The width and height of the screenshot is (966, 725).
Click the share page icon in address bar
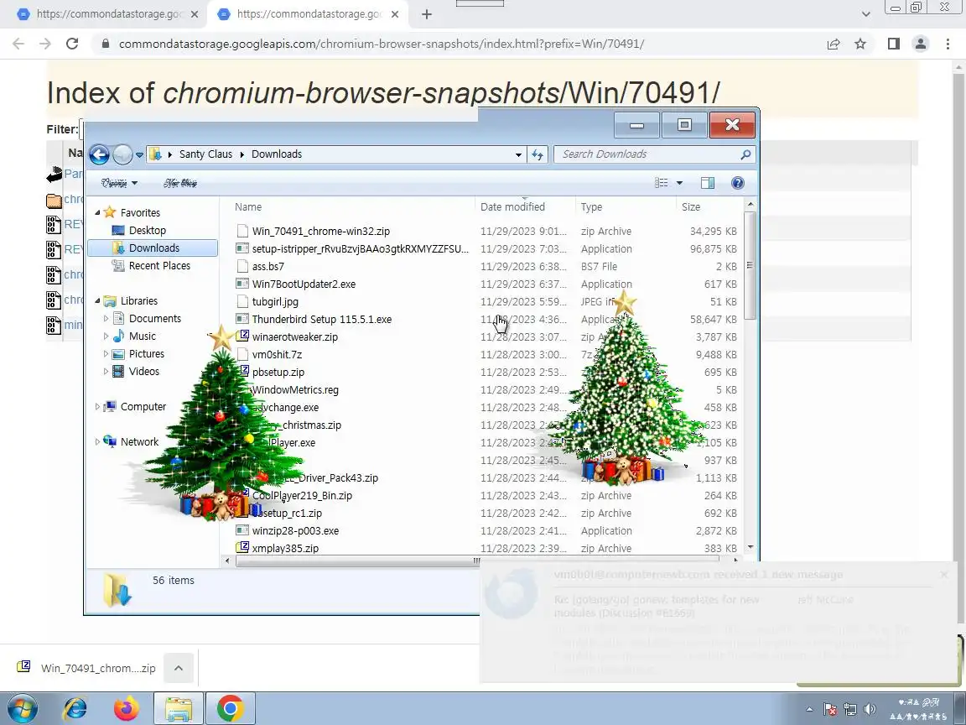coord(834,44)
